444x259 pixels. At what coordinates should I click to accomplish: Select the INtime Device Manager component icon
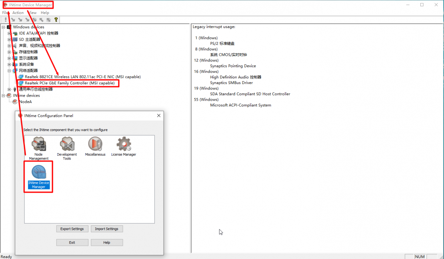point(39,173)
